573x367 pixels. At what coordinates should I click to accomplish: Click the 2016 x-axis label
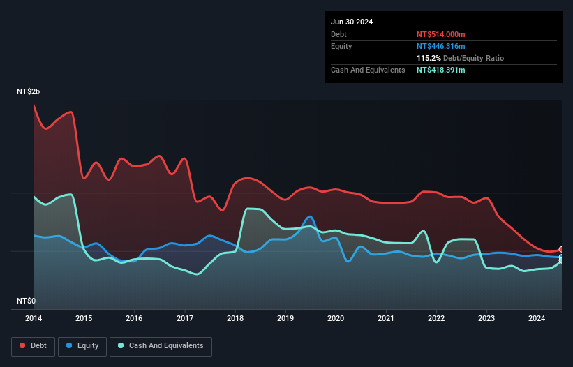[134, 318]
